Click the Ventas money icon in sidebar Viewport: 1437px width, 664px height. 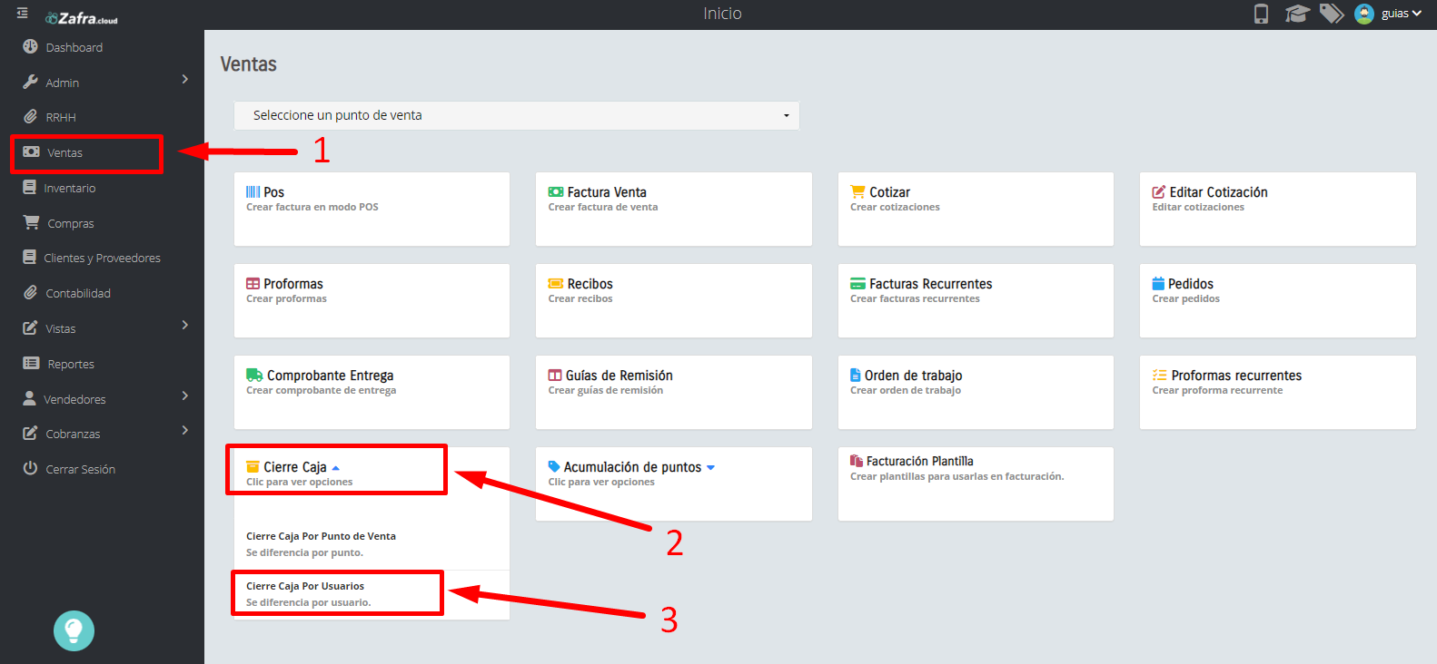pos(31,151)
